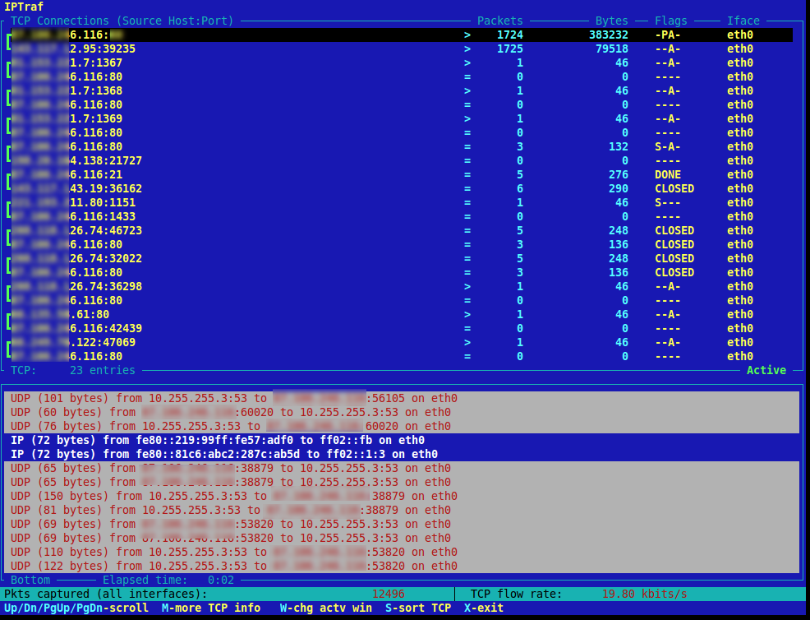Click the S-sort TCP hint
The width and height of the screenshot is (810, 620).
pyautogui.click(x=418, y=608)
